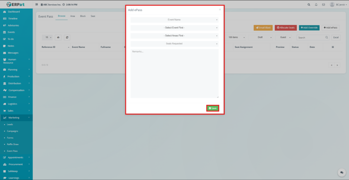
Task: Click the Allocate Seats button
Action: click(286, 28)
